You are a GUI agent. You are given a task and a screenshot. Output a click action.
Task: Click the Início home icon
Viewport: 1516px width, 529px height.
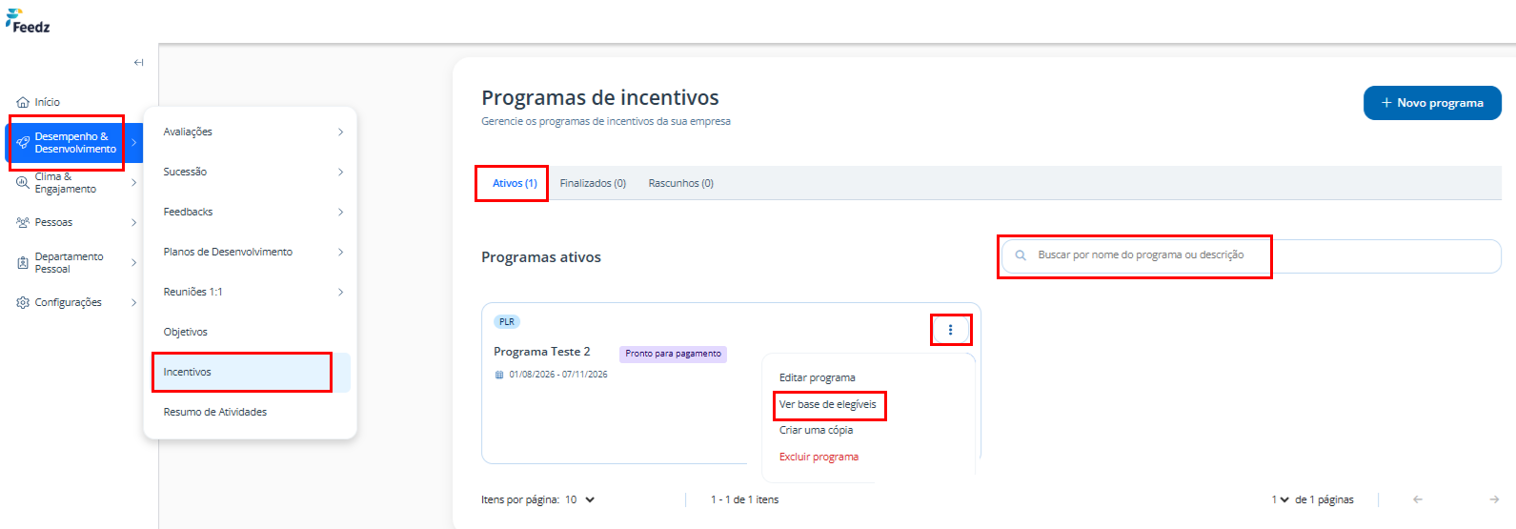[23, 102]
